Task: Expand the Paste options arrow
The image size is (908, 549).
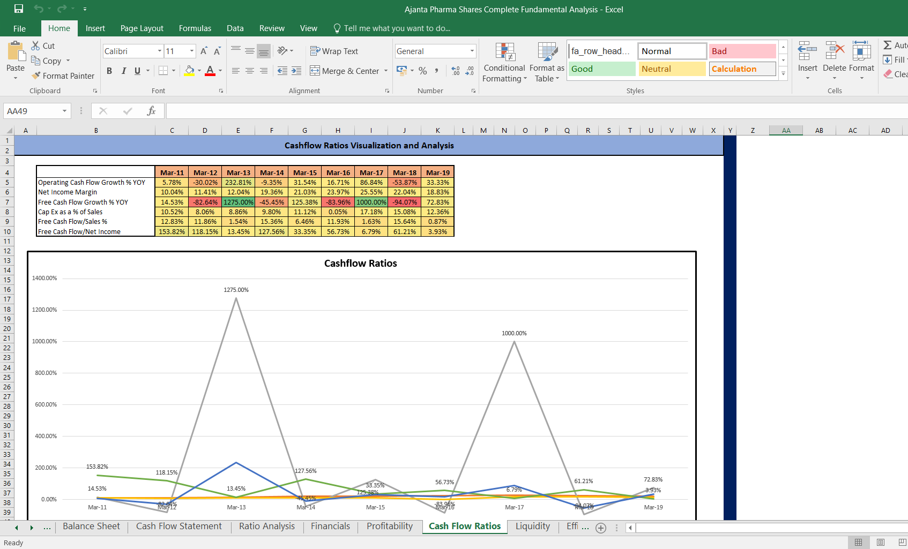Action: point(16,78)
